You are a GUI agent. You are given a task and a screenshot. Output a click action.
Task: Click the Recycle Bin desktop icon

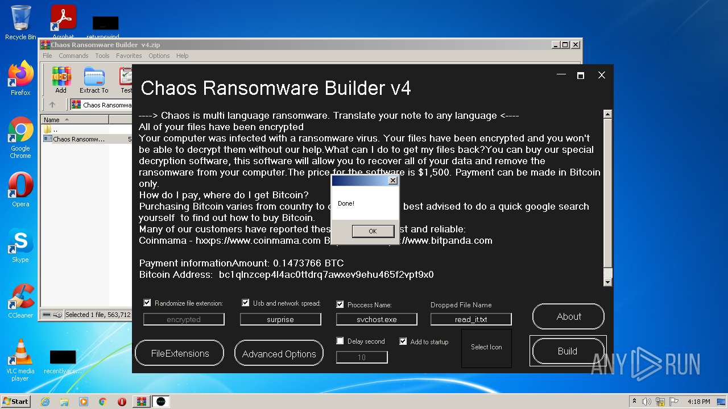[x=20, y=23]
